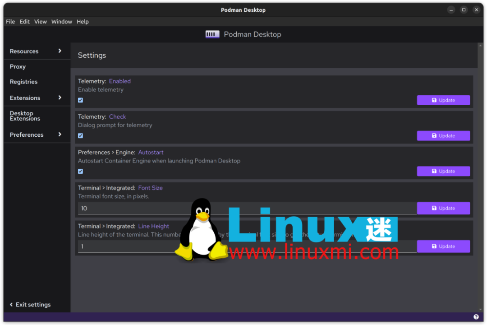The width and height of the screenshot is (487, 325).
Task: Maximize the Podman Desktop window
Action: click(x=464, y=10)
